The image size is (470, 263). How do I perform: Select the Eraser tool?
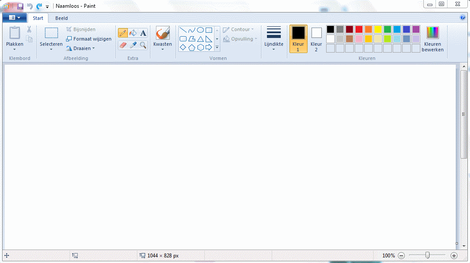[x=123, y=45]
